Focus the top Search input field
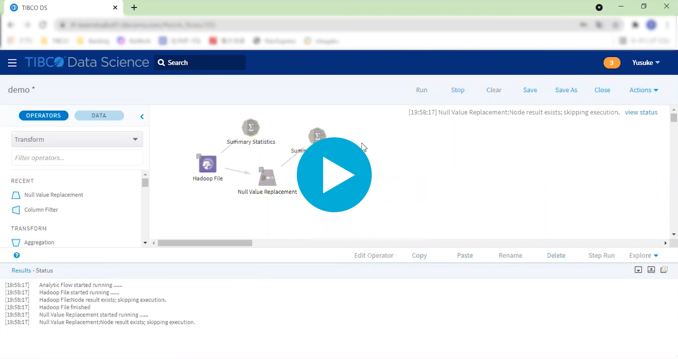Viewport: 678px width, 359px height. (x=200, y=62)
